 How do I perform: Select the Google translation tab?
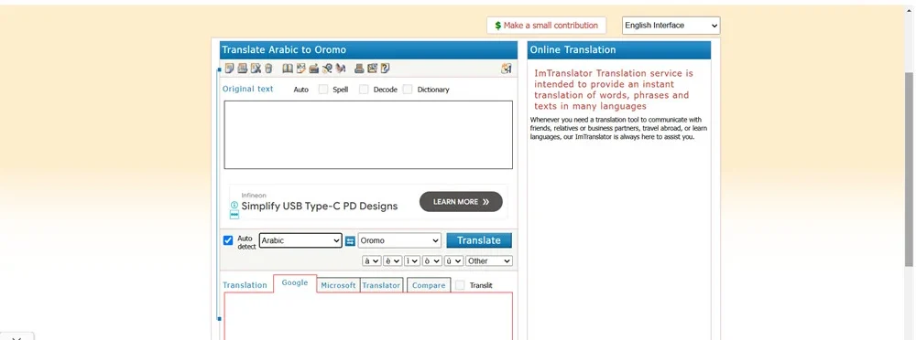coord(295,282)
